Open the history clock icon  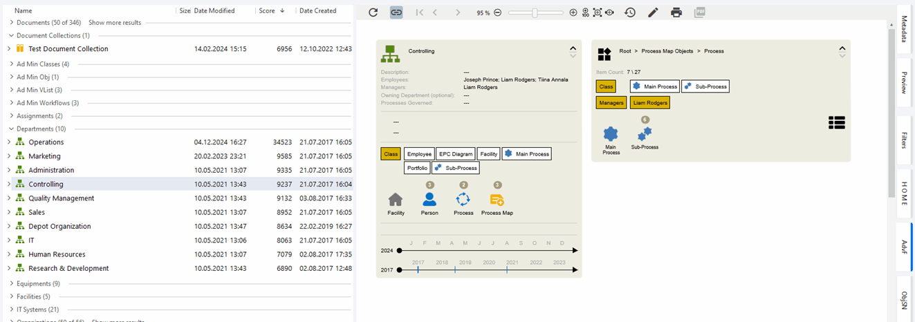[x=630, y=12]
